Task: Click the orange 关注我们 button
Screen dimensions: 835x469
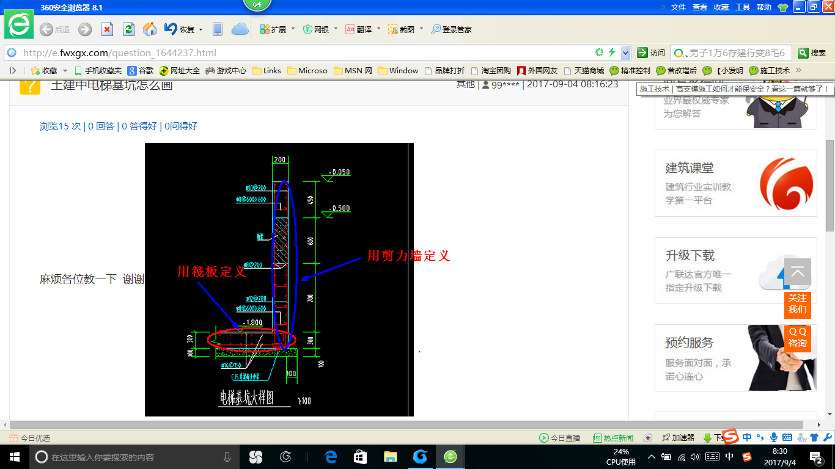Action: click(797, 304)
